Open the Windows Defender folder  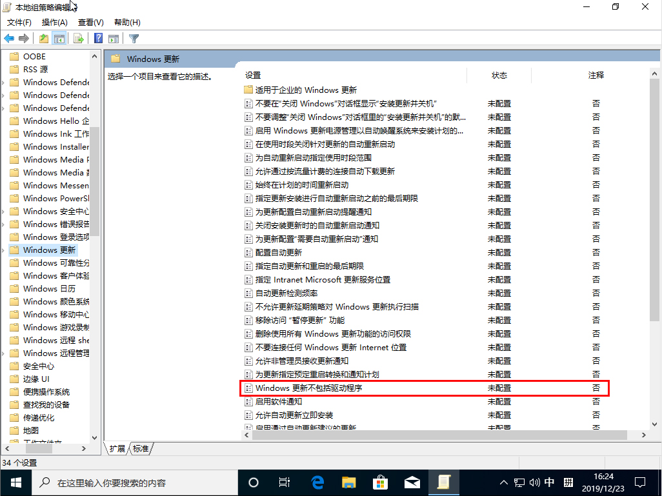(x=45, y=82)
